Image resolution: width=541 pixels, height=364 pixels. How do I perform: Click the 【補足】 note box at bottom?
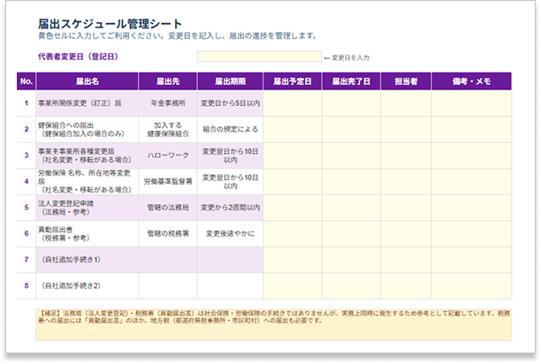[x=274, y=325]
